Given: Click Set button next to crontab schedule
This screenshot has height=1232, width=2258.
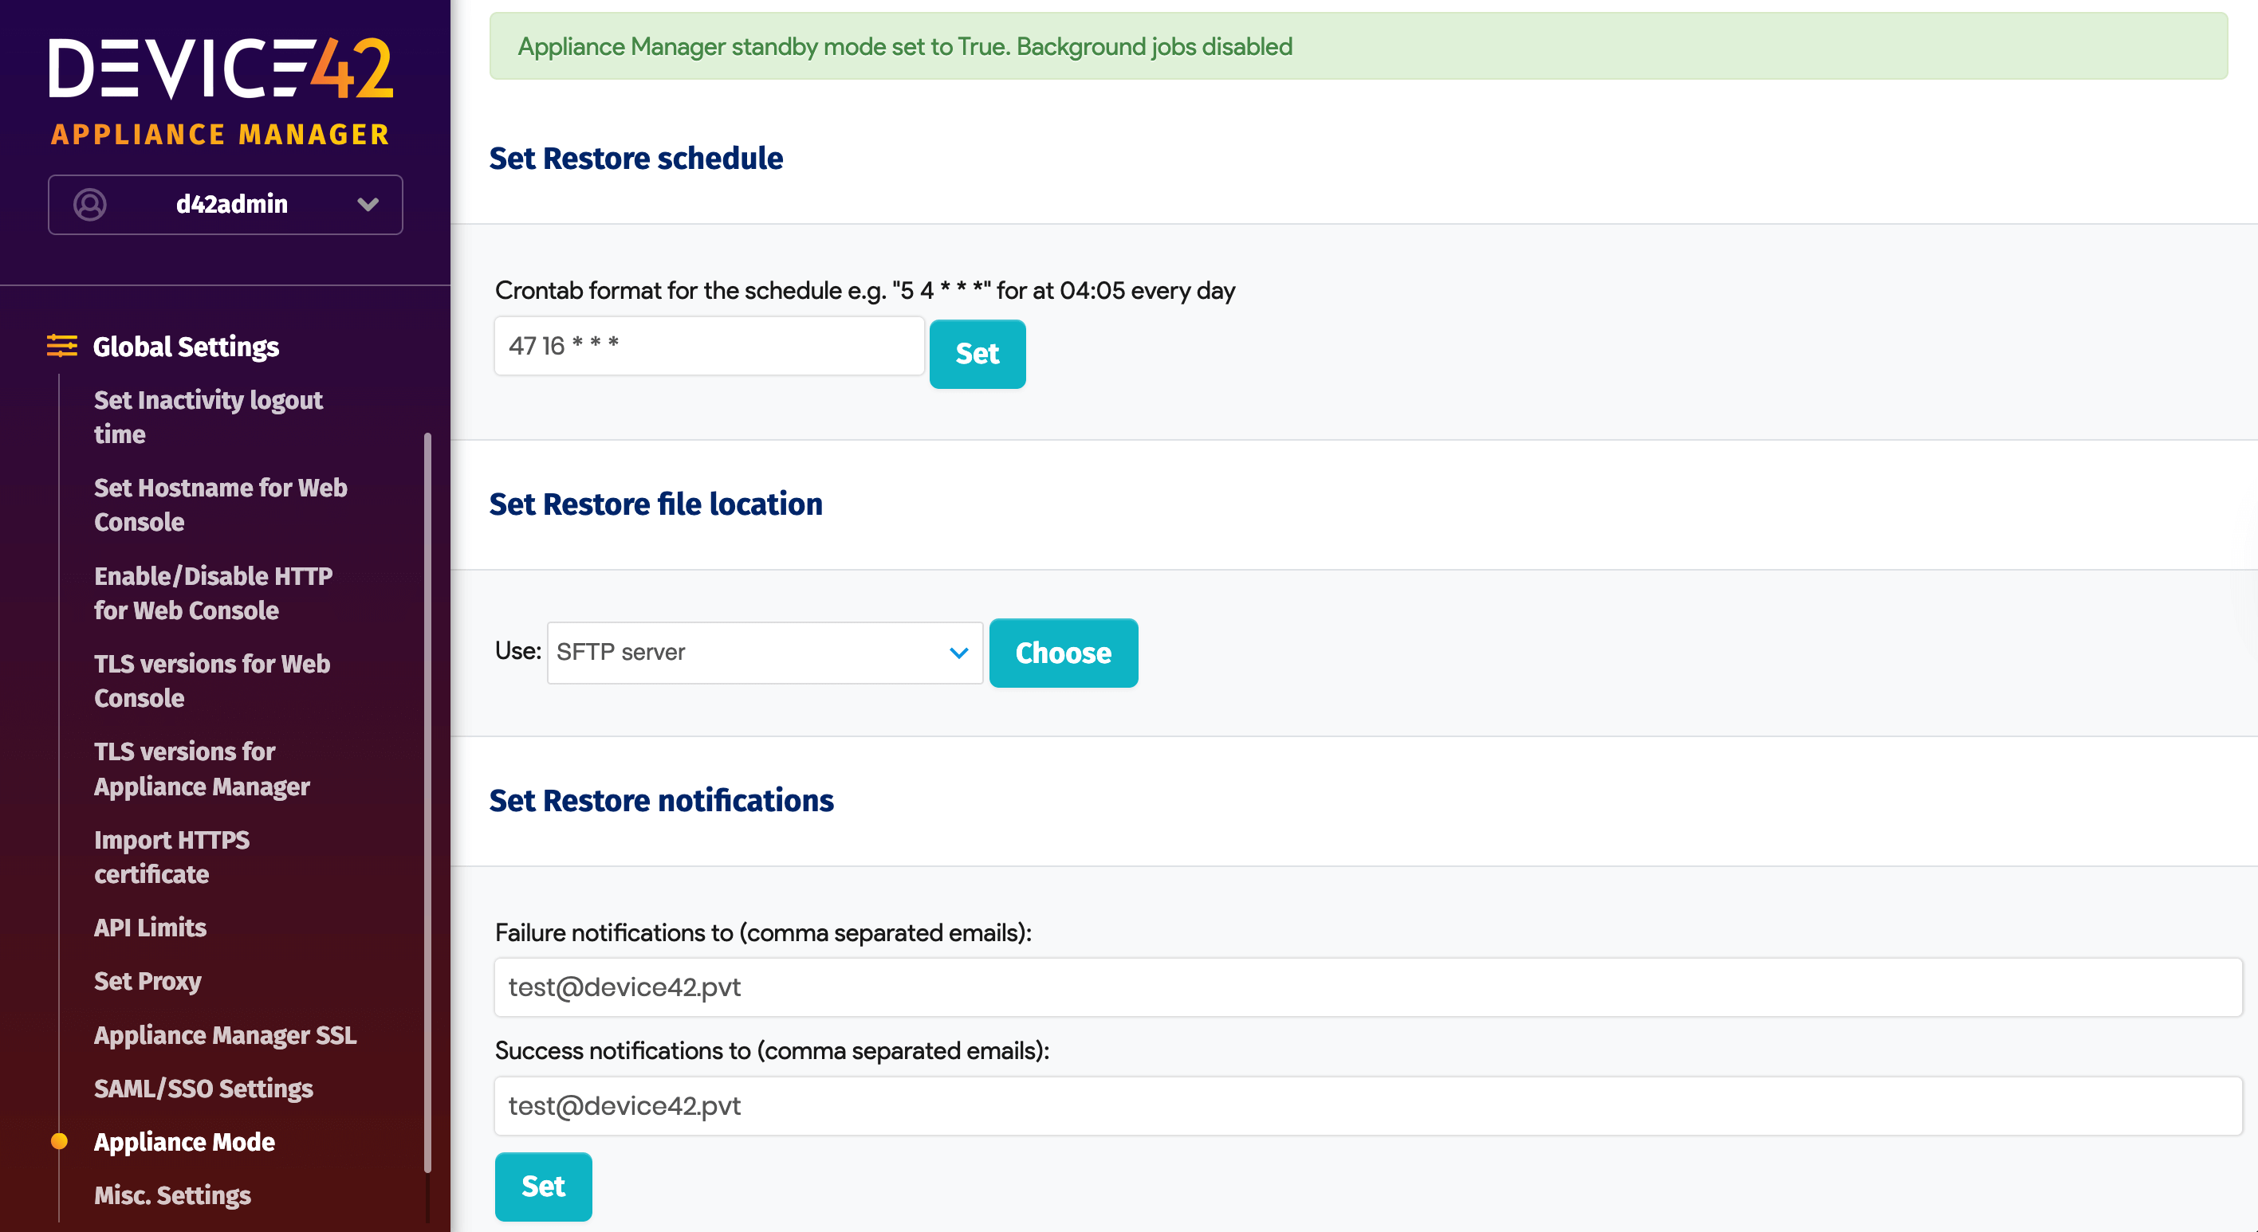Looking at the screenshot, I should 977,354.
